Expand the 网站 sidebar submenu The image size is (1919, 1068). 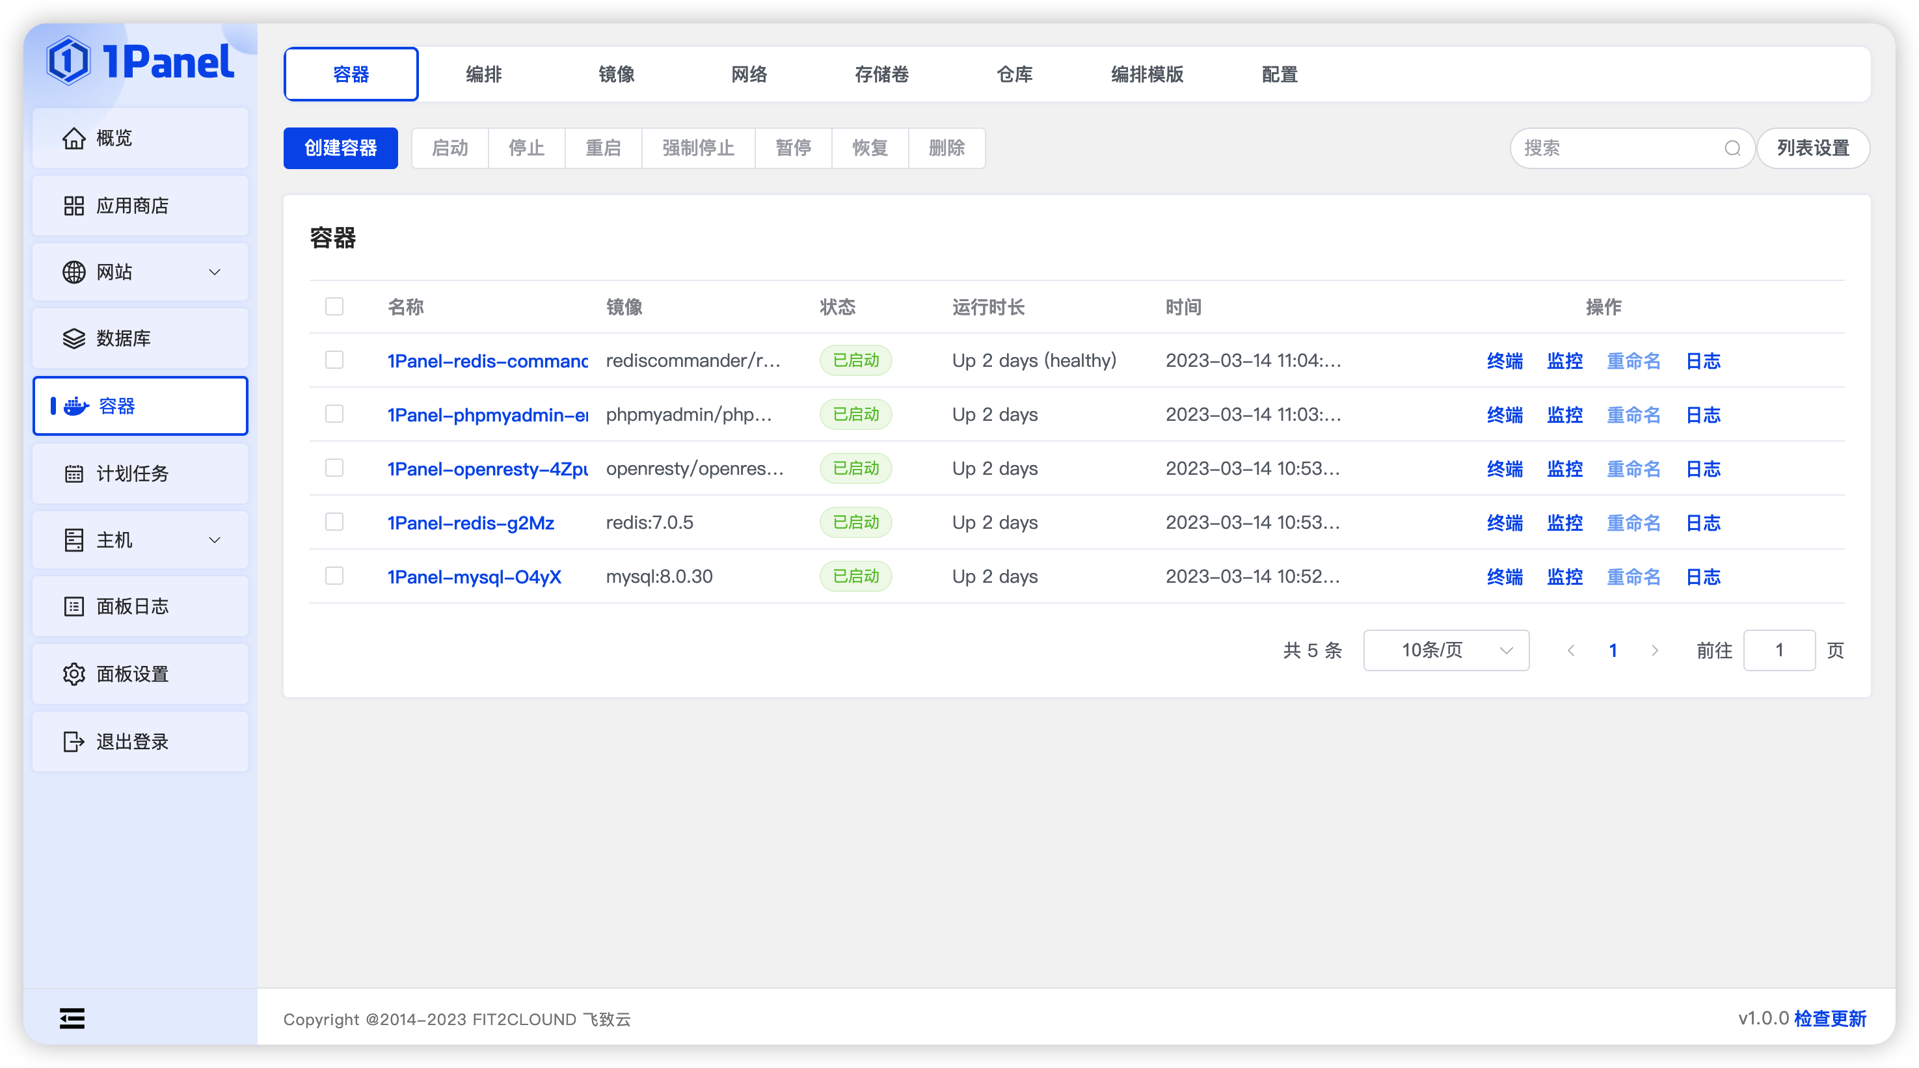point(215,272)
